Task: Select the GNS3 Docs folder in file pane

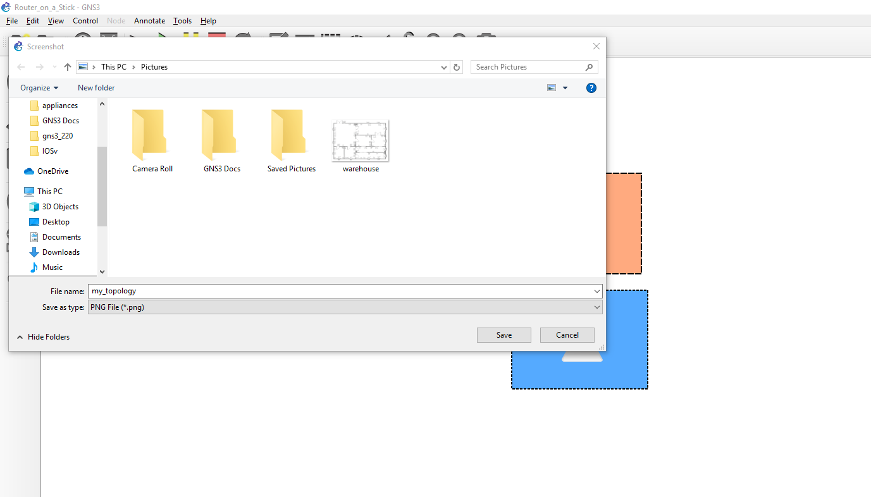Action: (222, 141)
